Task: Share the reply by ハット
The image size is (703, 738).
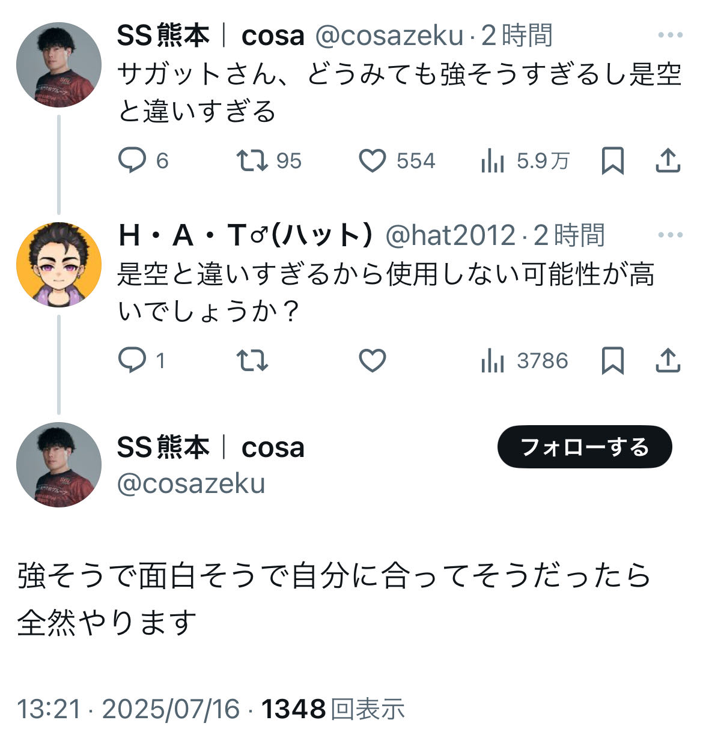Action: click(x=668, y=360)
